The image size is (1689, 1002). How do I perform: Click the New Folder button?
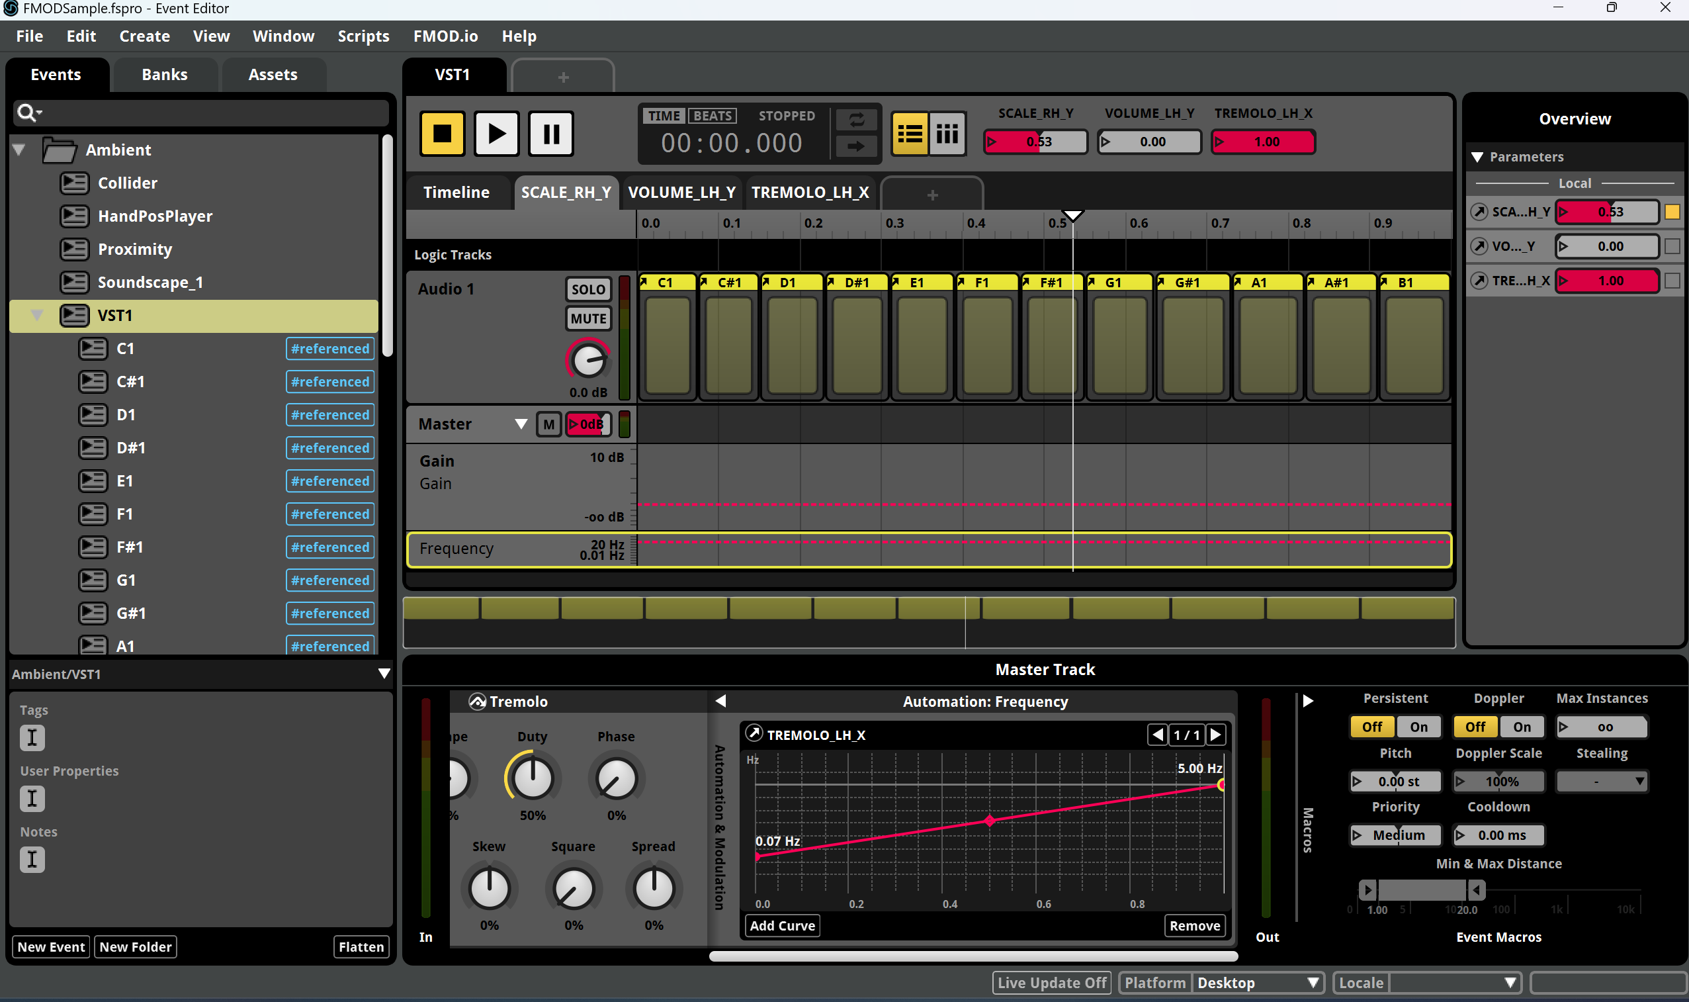[136, 946]
